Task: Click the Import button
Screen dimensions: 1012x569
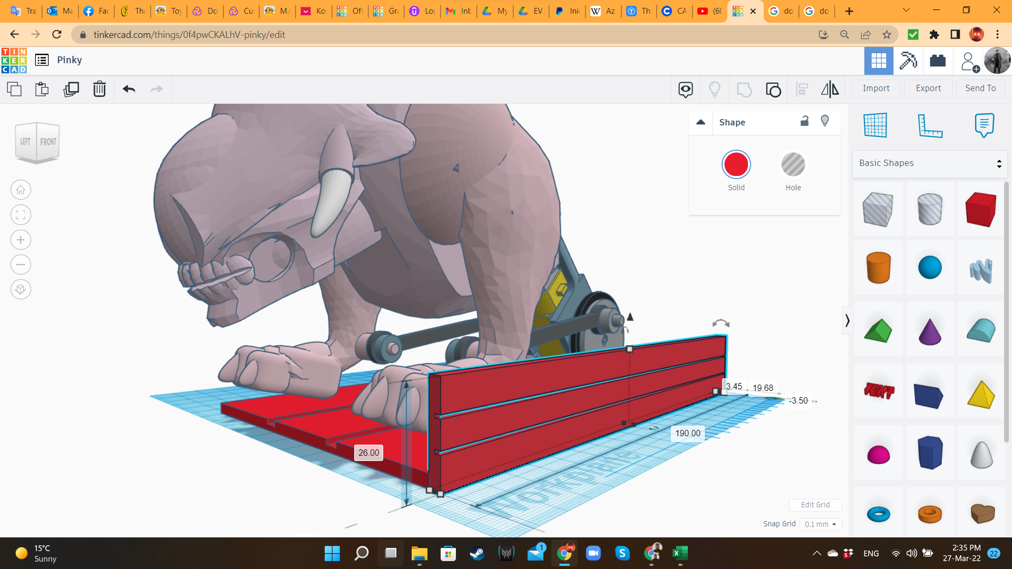Action: pos(875,89)
